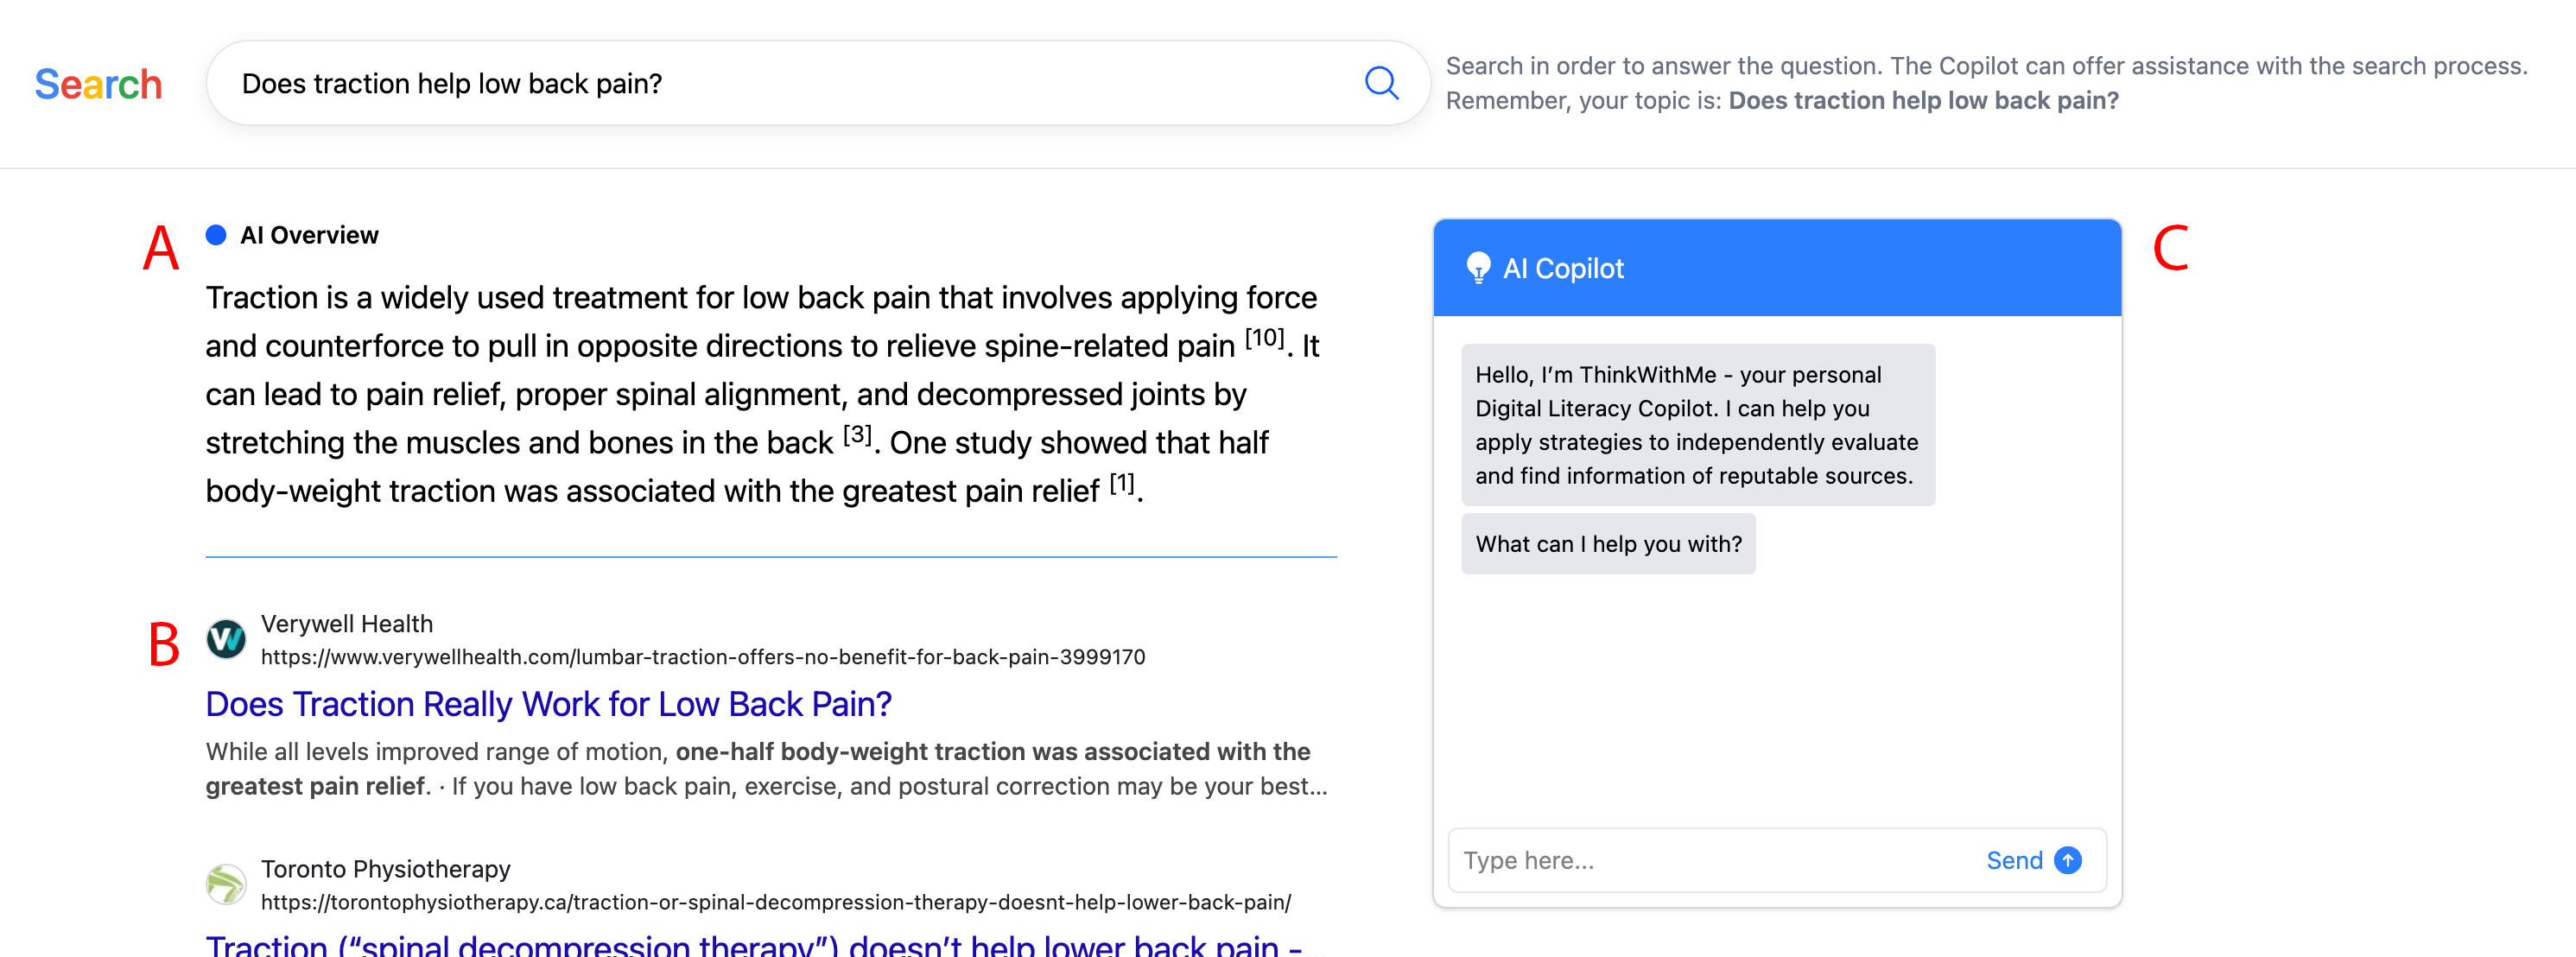2576x957 pixels.
Task: Open 'Does Traction Really Work for Low Back Pain?'
Action: coord(548,704)
